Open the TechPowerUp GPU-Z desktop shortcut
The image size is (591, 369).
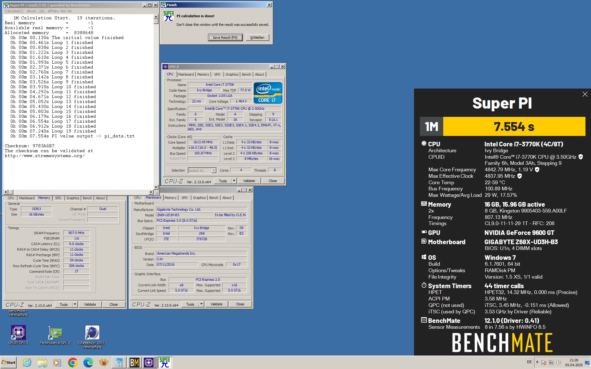click(55, 335)
